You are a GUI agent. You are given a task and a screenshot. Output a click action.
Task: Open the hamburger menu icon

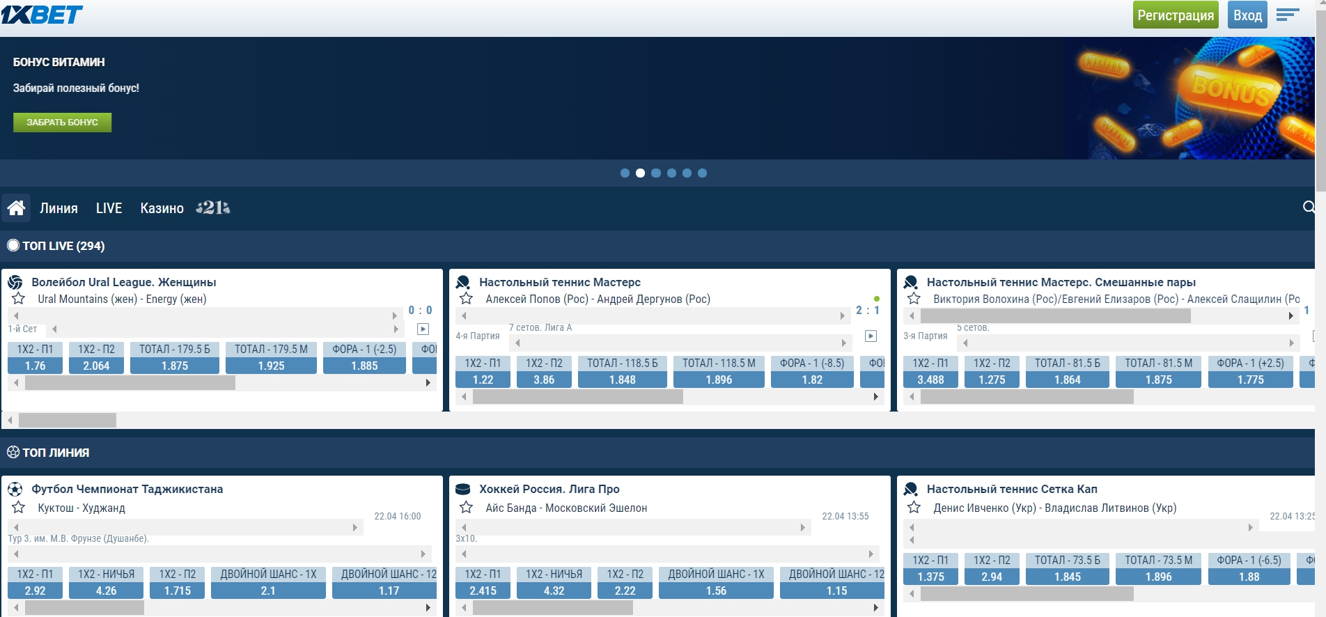click(1288, 15)
